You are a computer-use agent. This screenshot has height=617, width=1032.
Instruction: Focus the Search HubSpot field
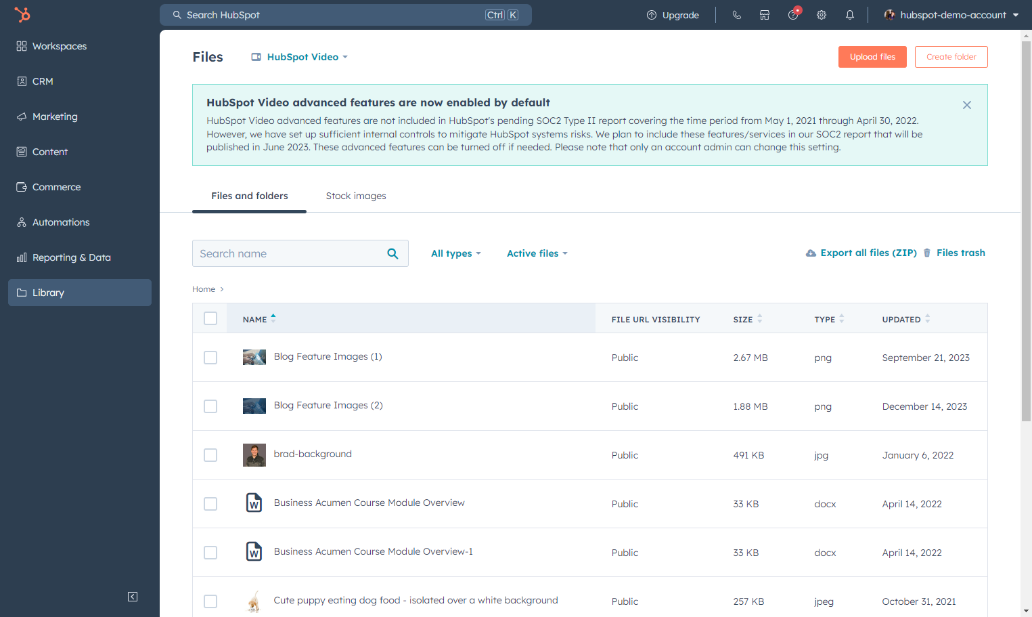tap(345, 15)
